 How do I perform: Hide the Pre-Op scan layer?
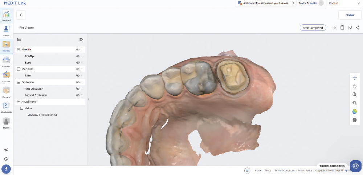coord(78,56)
